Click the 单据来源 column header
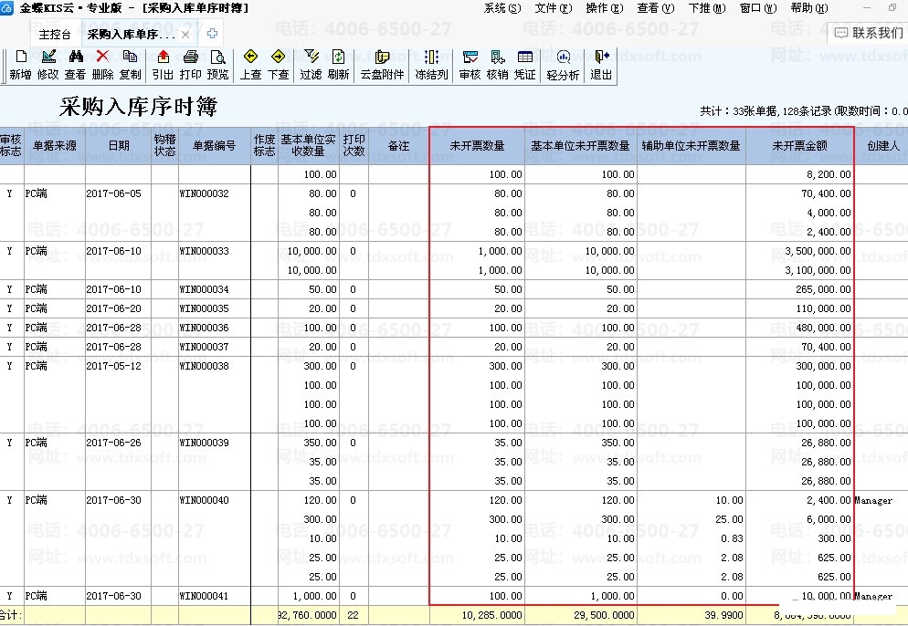908x626 pixels. [55, 146]
